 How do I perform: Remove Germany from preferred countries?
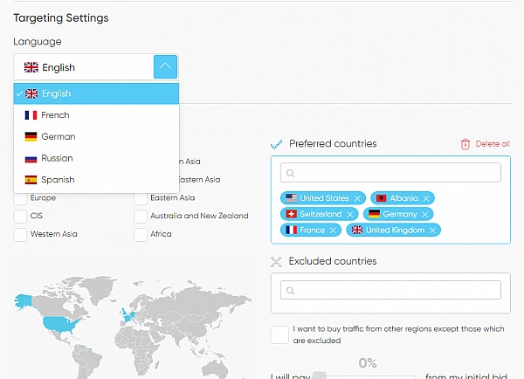click(425, 214)
